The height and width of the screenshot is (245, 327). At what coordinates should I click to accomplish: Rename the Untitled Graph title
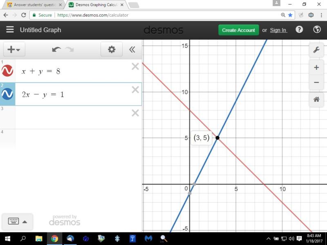click(40, 30)
